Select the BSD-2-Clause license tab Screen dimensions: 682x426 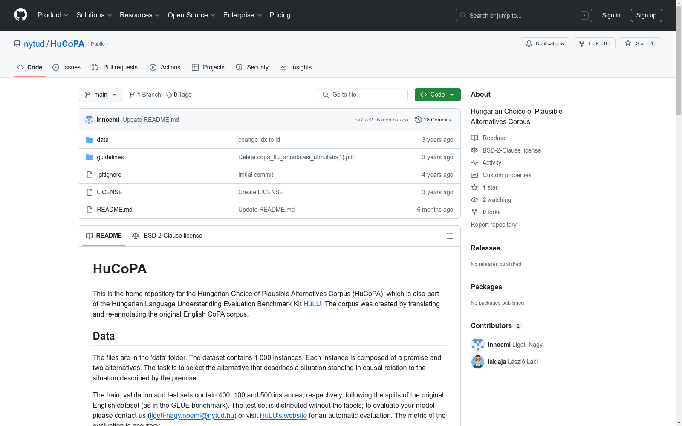pyautogui.click(x=167, y=236)
